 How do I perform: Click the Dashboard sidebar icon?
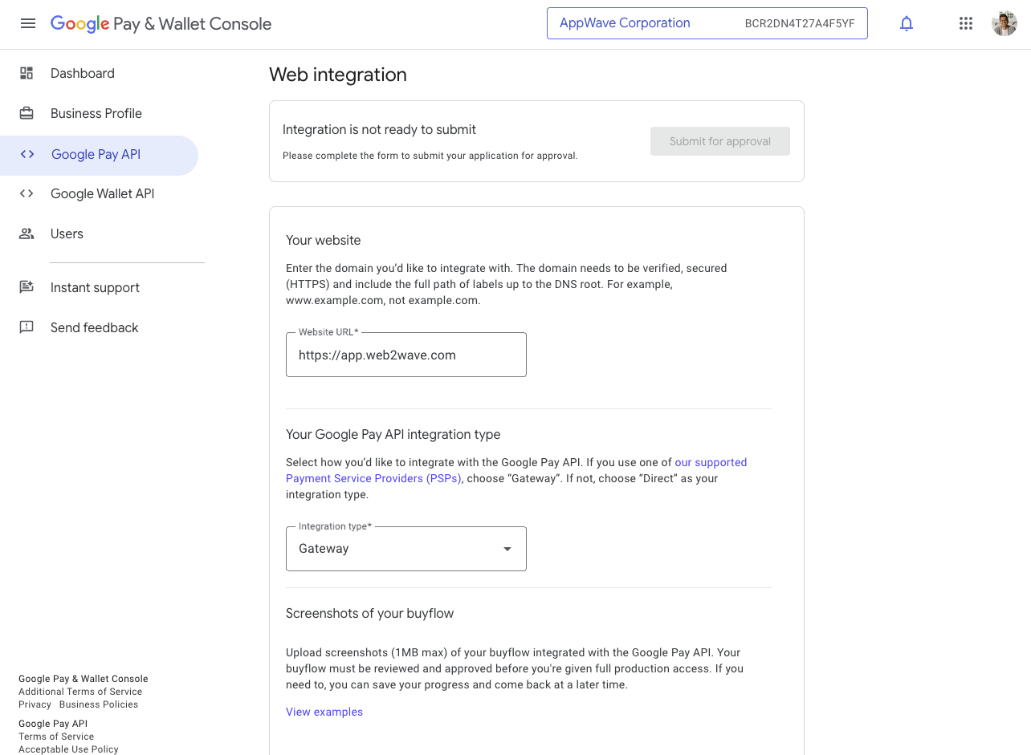pos(26,73)
